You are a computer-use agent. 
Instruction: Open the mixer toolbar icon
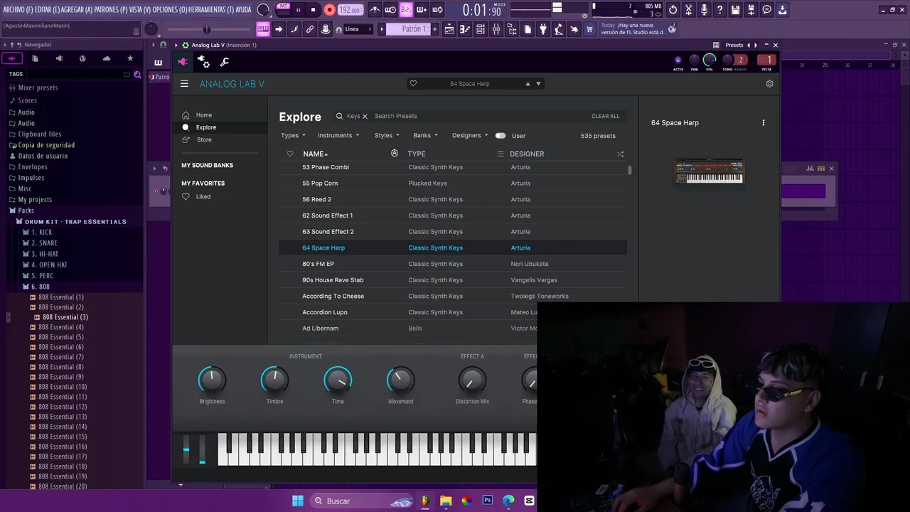[496, 29]
